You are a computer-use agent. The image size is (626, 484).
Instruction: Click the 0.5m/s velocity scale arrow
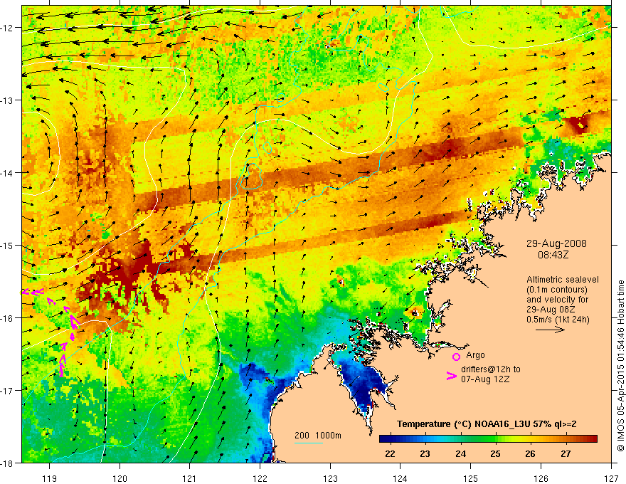[550, 330]
